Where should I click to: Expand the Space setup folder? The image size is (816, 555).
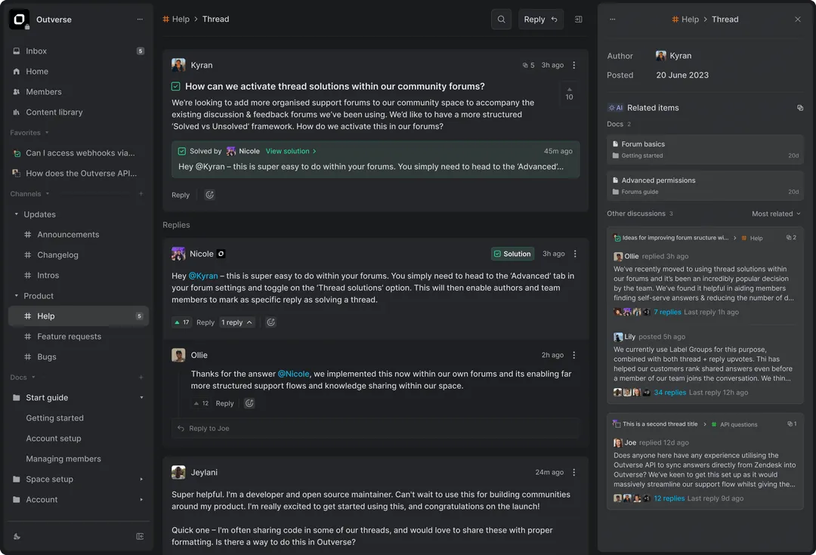(x=141, y=479)
